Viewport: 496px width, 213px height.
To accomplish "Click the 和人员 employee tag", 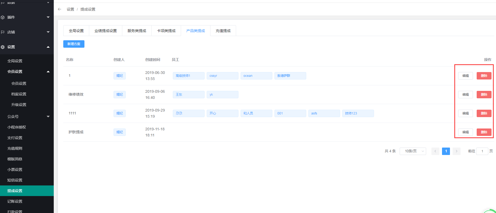I will pyautogui.click(x=256, y=113).
